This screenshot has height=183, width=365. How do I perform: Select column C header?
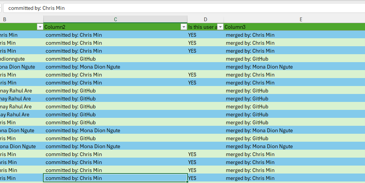tap(115, 19)
